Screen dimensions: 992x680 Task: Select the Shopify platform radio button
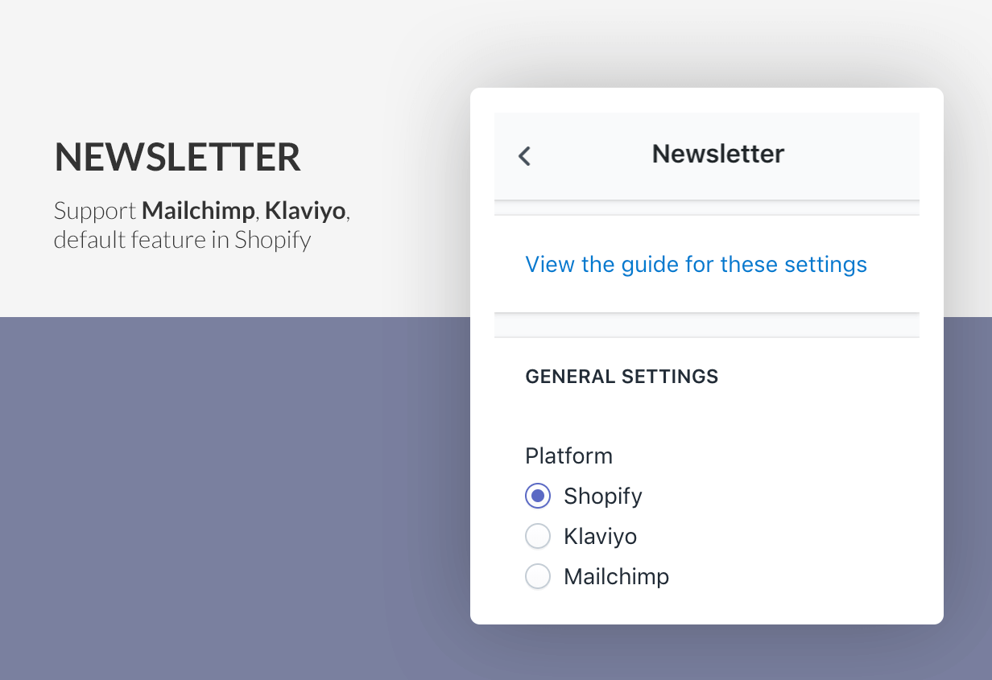pos(538,496)
